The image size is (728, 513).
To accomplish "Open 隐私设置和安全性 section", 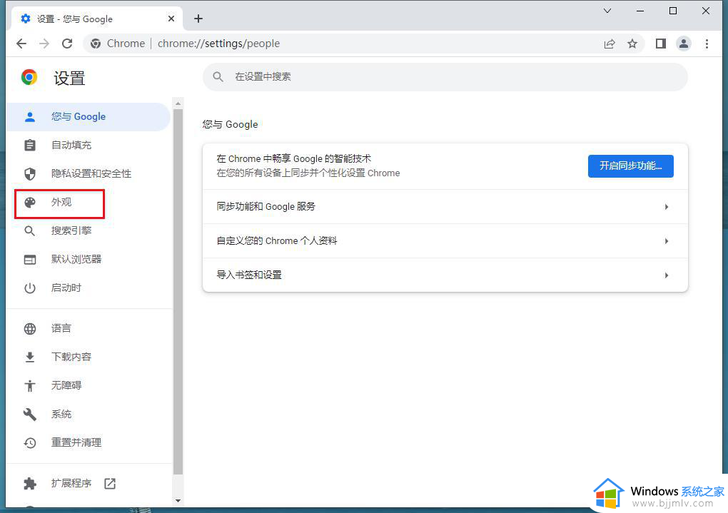I will click(89, 173).
